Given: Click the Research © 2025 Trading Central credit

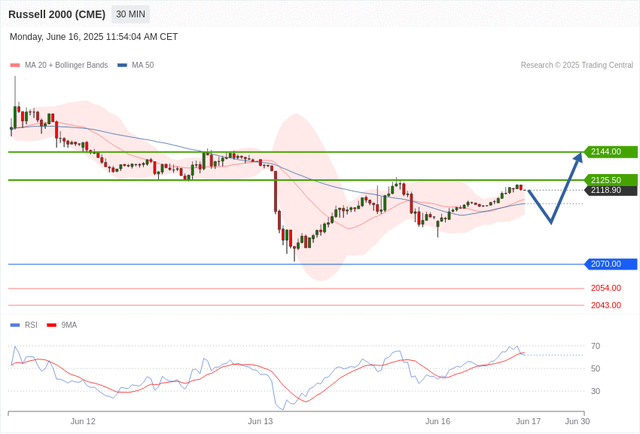Looking at the screenshot, I should 577,66.
